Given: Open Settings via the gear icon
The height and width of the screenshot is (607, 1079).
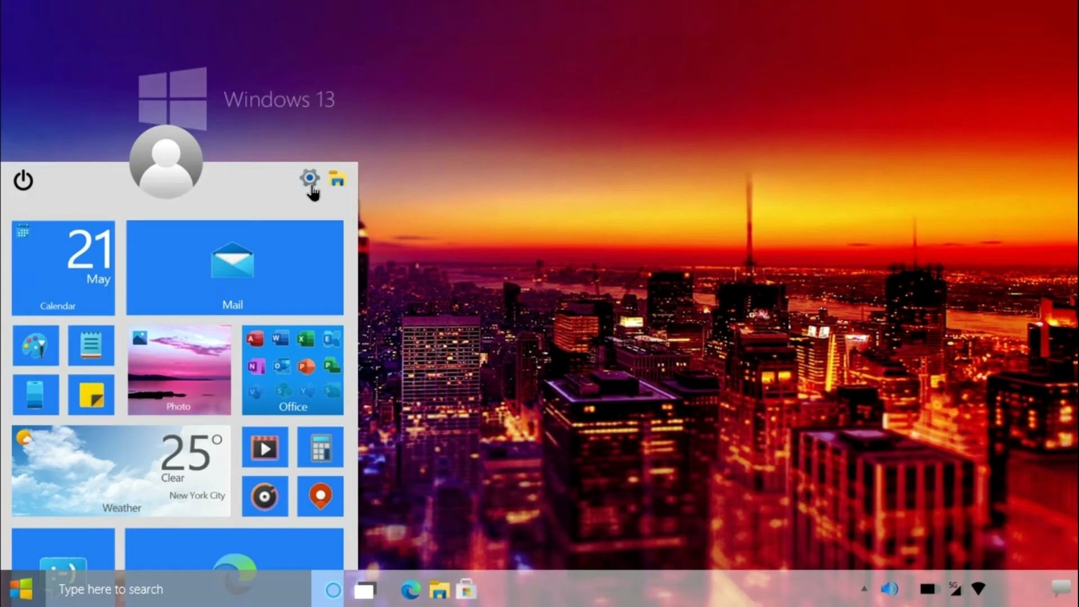Looking at the screenshot, I should pyautogui.click(x=309, y=178).
